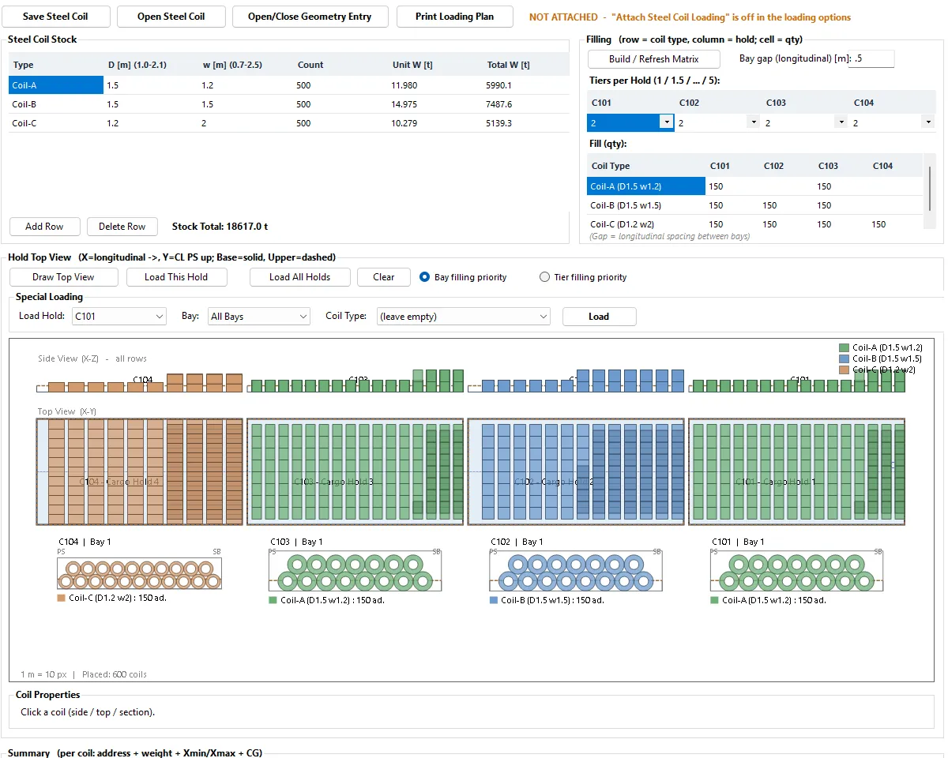Select the Coil-B row in stock table
The width and height of the screenshot is (948, 758).
[288, 104]
